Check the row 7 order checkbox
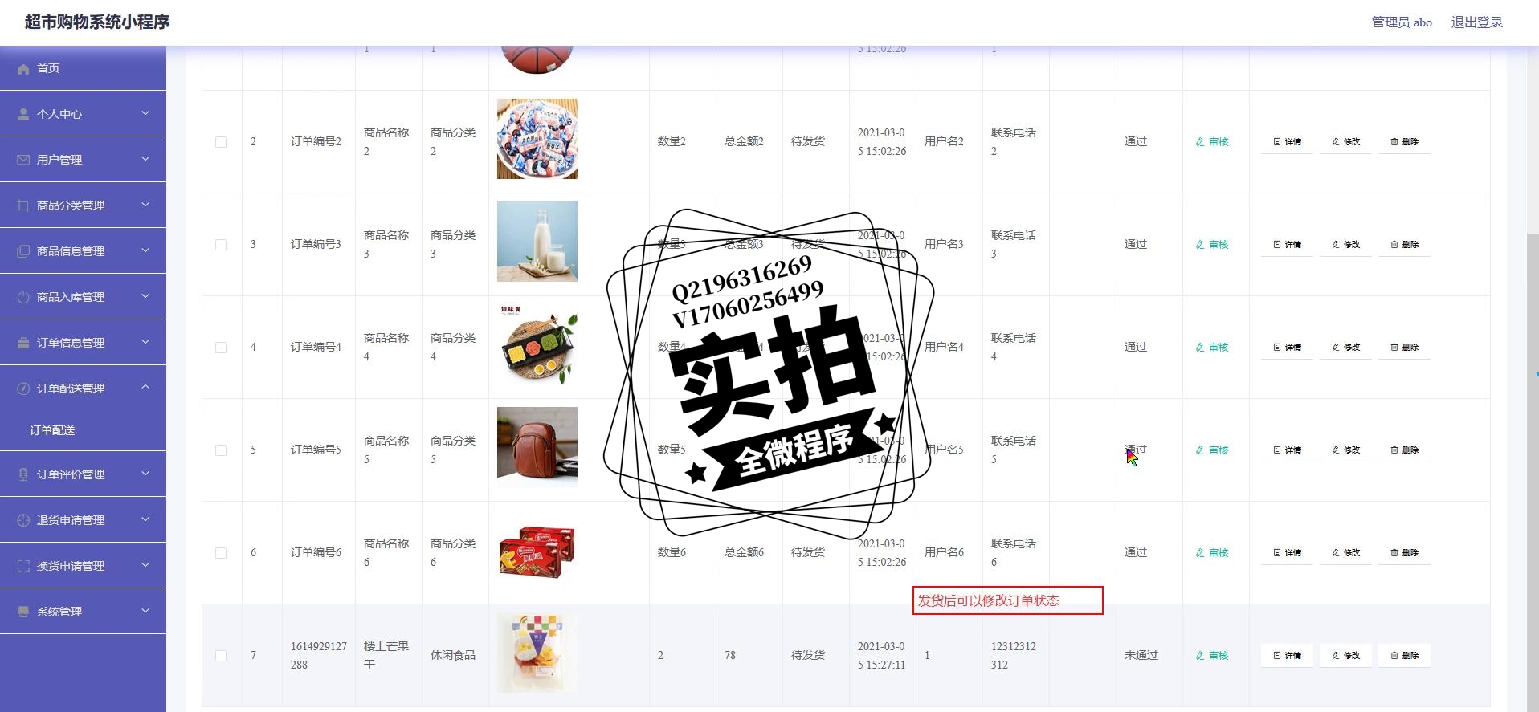This screenshot has height=712, width=1539. [x=221, y=656]
